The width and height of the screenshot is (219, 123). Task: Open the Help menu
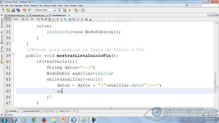[x=80, y=5]
